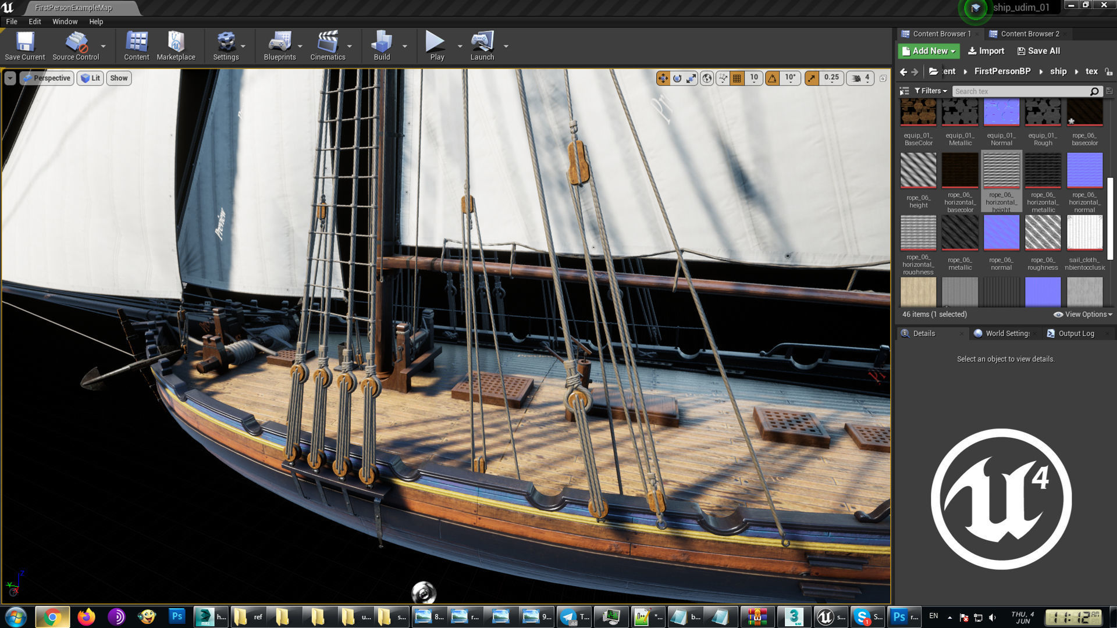
Task: Build the level lighting
Action: 382,46
